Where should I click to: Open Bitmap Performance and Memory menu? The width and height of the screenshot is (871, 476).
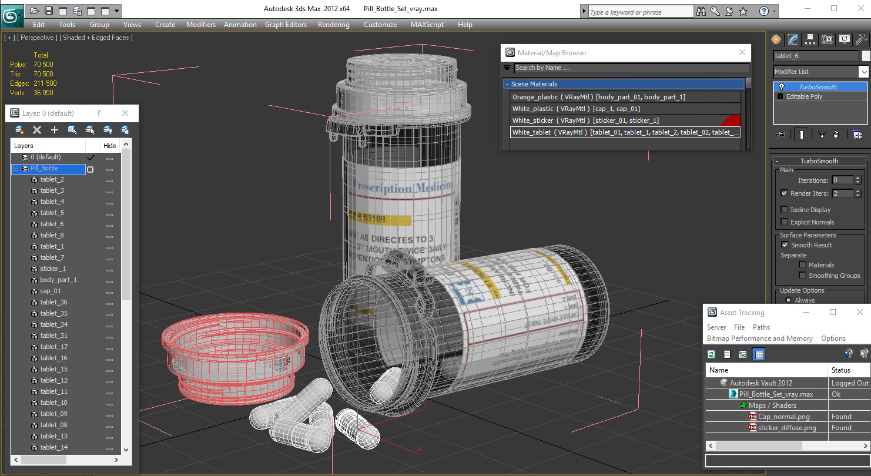click(x=760, y=338)
